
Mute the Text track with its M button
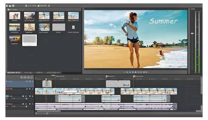30,81
